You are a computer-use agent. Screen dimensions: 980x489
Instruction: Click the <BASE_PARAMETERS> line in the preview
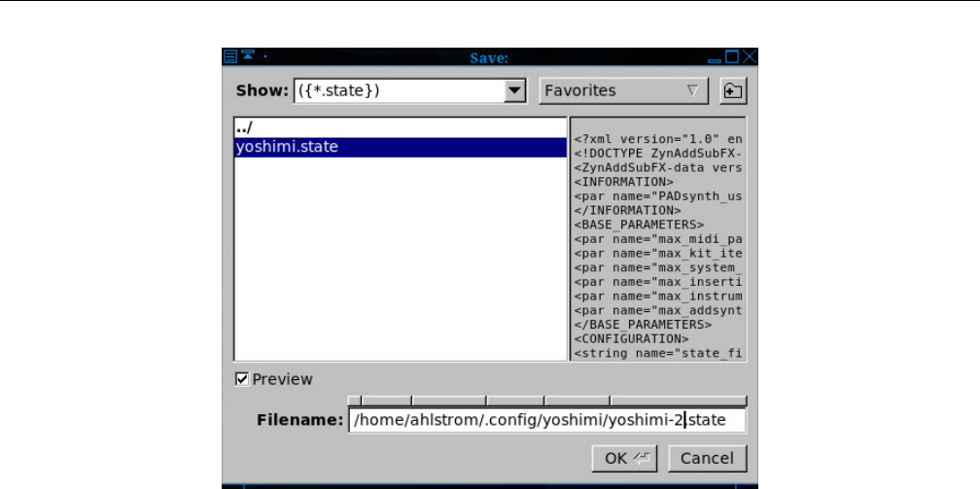click(640, 225)
